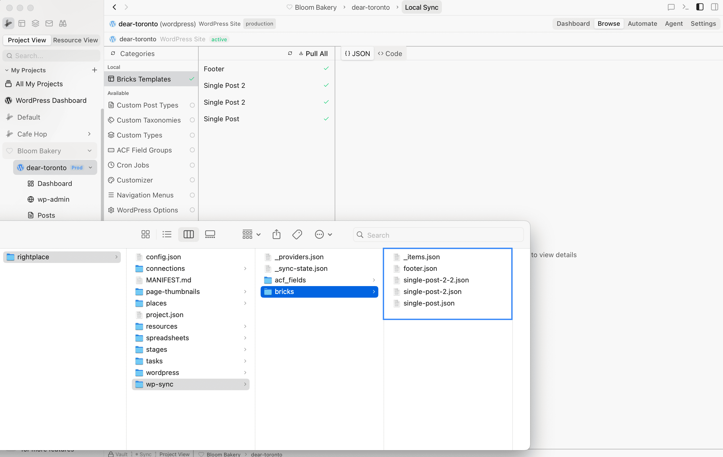This screenshot has height=457, width=723.
Task: Open the layers stack icon in sidebar toolbar
Action: coord(35,23)
